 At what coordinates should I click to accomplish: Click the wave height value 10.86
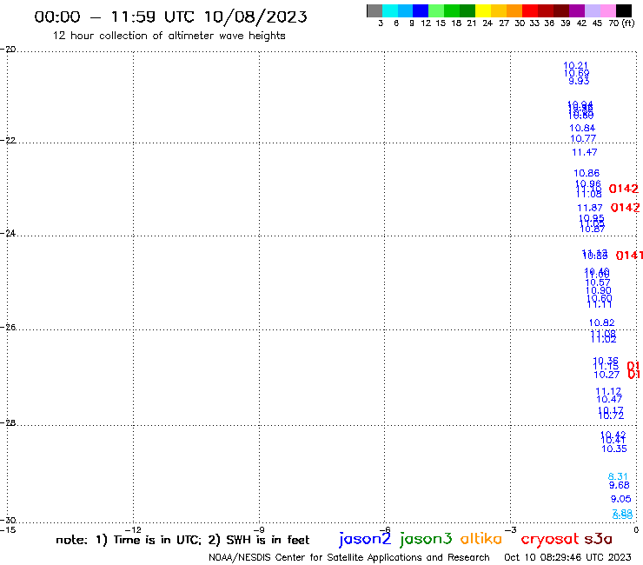click(x=587, y=173)
